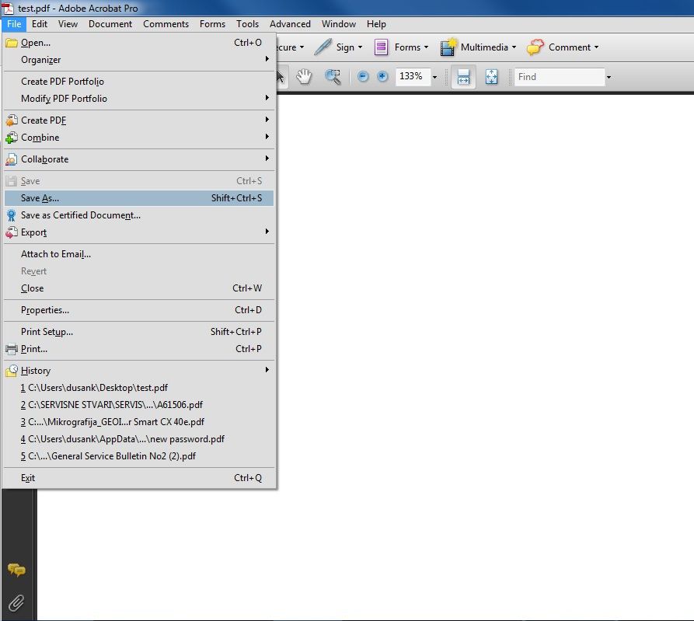Choose Print Setup… entry
Viewport: 694px width, 621px height.
139,332
